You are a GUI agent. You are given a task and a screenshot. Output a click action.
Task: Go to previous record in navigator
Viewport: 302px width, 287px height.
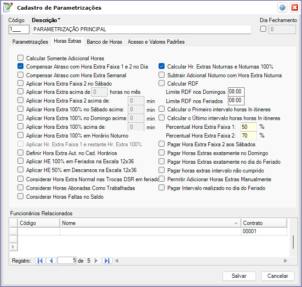click(51, 260)
